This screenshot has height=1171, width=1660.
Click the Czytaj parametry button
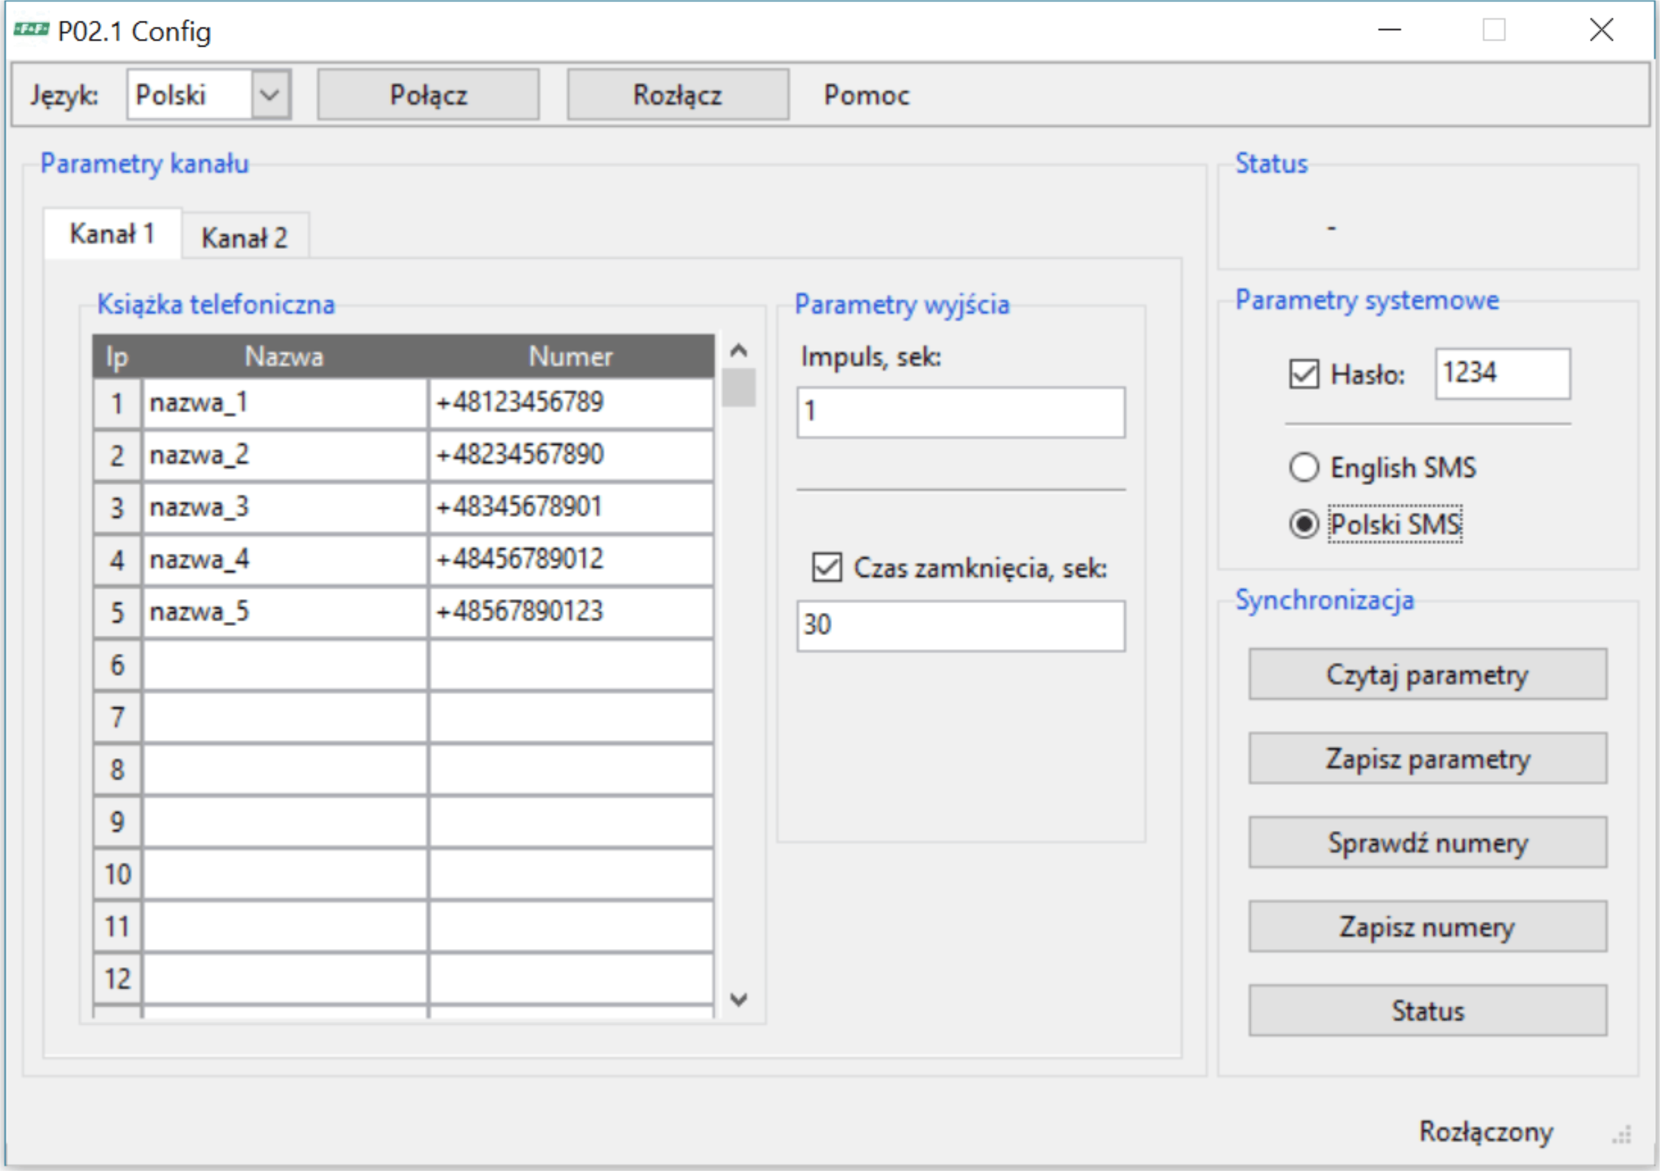pos(1427,674)
